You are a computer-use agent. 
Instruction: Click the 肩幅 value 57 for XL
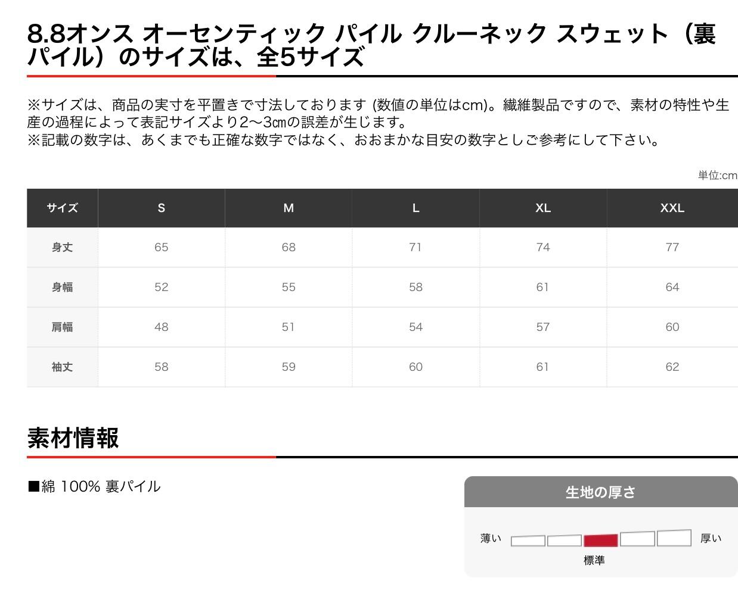pos(542,327)
